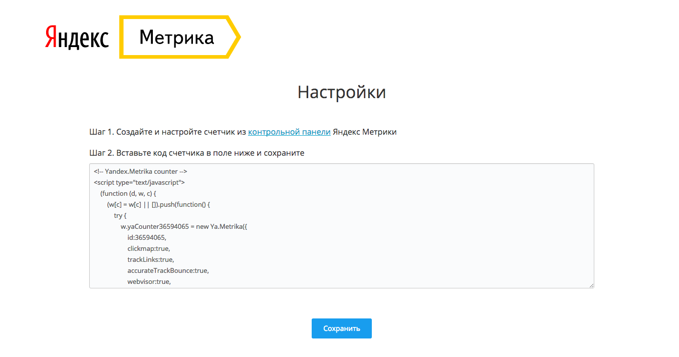Click the line 'trackLinks:true,'

click(x=151, y=259)
